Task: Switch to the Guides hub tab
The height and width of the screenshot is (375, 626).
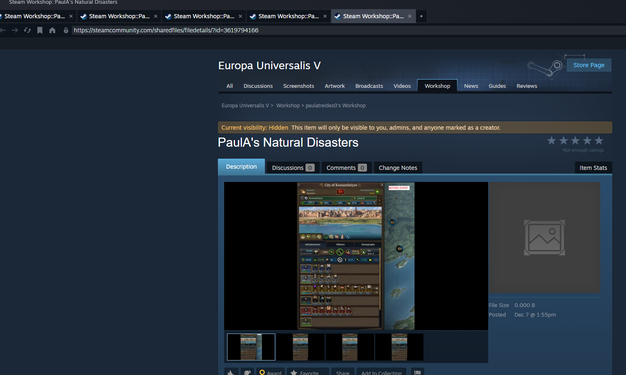Action: coord(497,86)
